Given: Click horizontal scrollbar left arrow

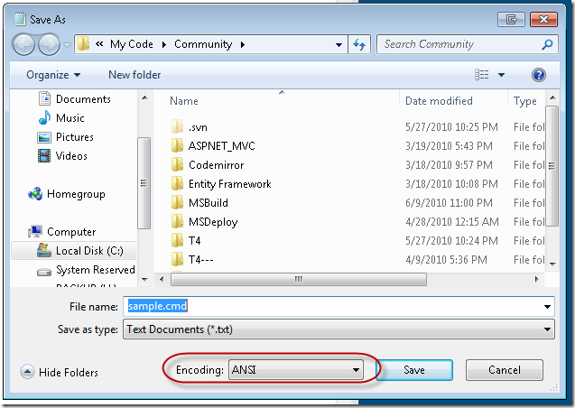Looking at the screenshot, I should pos(162,279).
